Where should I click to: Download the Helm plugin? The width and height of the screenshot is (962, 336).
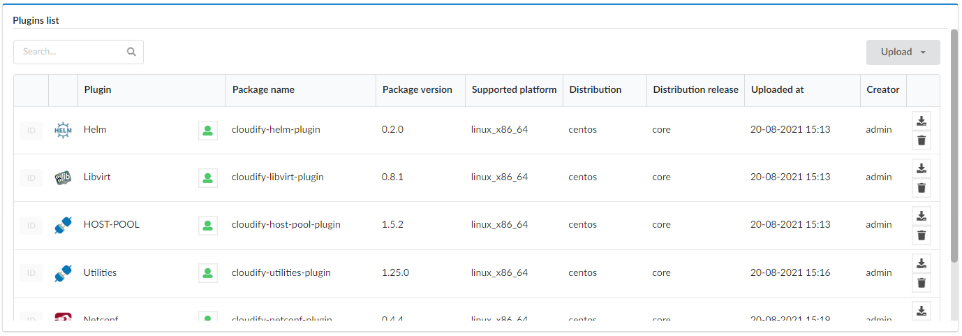click(921, 121)
